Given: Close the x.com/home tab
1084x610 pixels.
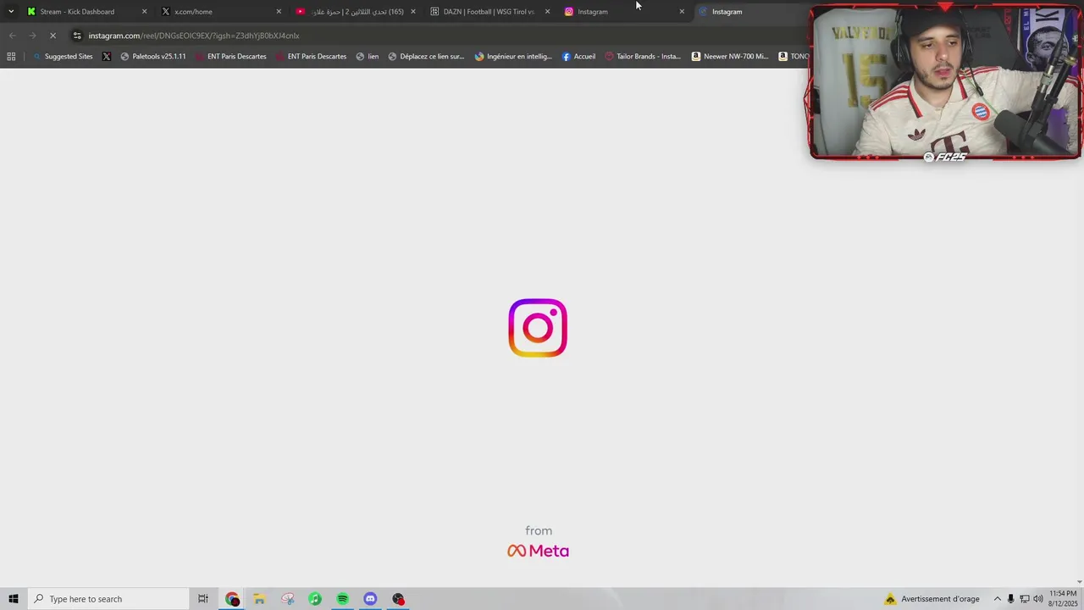Looking at the screenshot, I should click(x=279, y=12).
